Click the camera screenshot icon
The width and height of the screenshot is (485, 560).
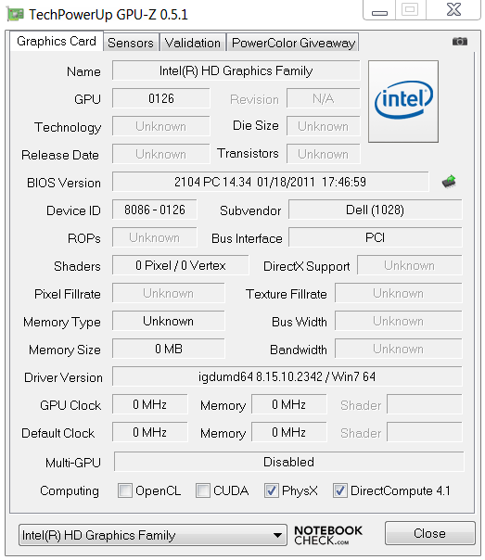(460, 42)
